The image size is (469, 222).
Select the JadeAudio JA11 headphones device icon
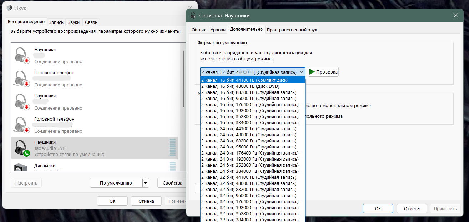pyautogui.click(x=22, y=147)
